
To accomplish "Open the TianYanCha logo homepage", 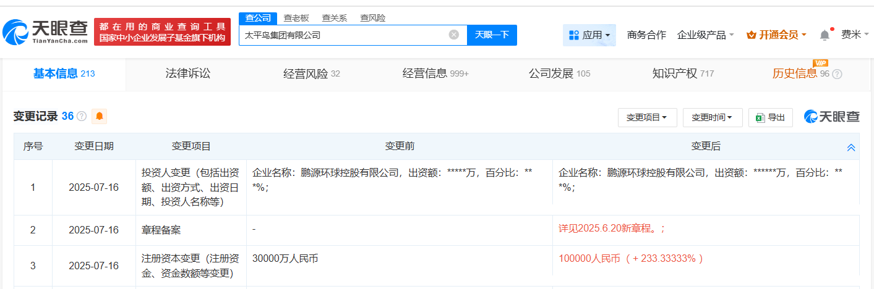I will coord(46,31).
